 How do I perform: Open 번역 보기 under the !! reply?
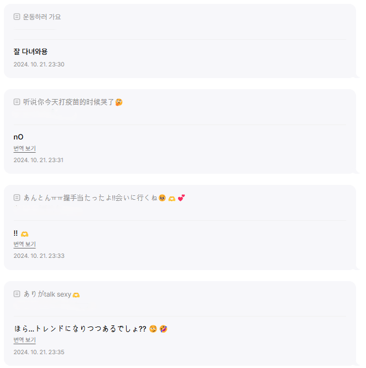click(25, 244)
